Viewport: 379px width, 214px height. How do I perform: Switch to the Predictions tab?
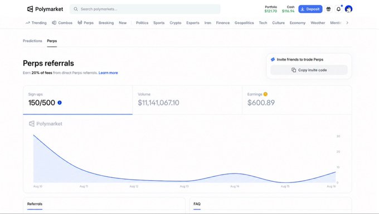point(32,41)
